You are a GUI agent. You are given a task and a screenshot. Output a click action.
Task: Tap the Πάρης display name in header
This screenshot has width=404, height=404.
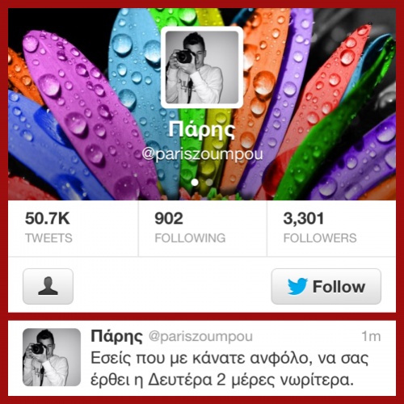pyautogui.click(x=202, y=130)
